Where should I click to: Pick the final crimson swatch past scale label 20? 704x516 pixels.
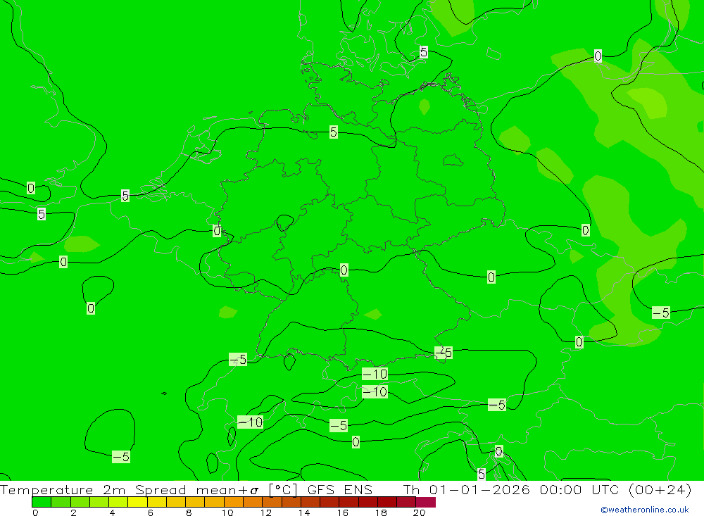(426, 502)
